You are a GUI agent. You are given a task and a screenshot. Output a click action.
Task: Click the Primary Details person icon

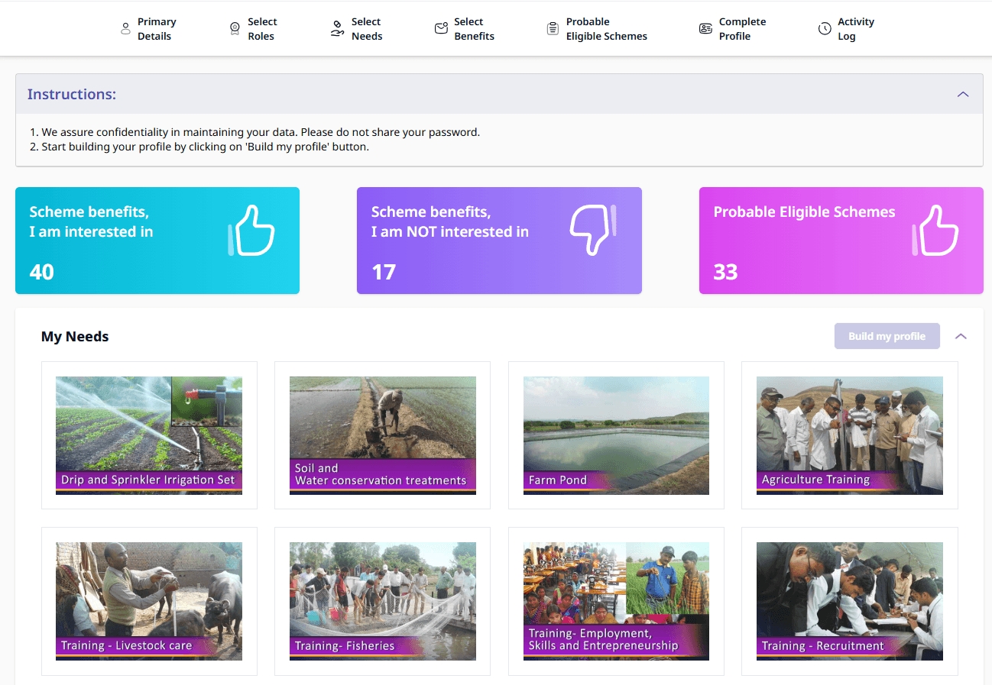pos(125,29)
